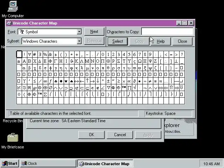
Task: Select the question mark character cell
Action: 182,55
